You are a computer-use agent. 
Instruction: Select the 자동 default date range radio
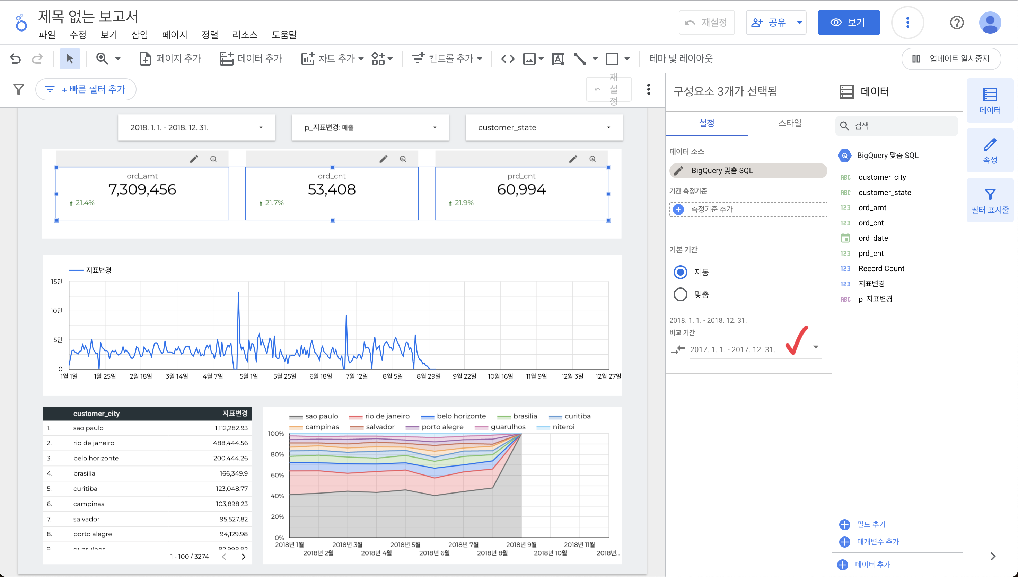680,272
